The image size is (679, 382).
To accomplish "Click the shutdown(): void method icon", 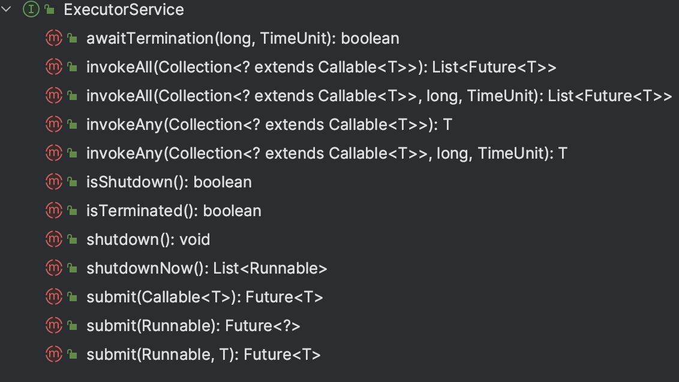I will pos(54,239).
